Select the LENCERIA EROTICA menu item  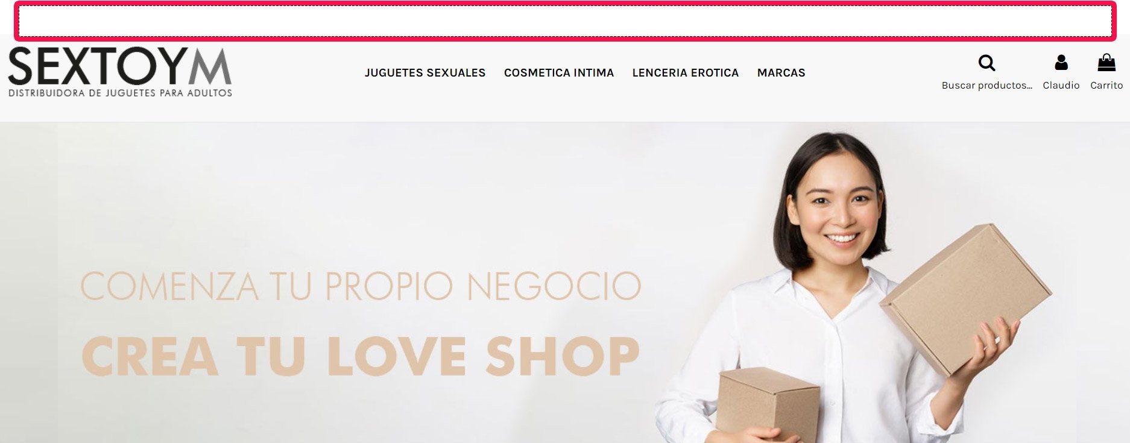(686, 73)
